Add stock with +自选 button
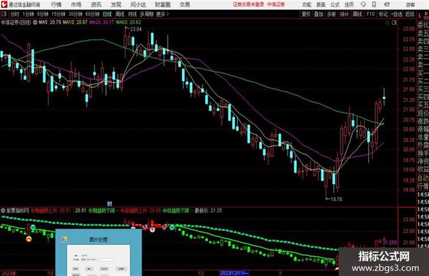This screenshot has height=276, width=429. (397, 14)
